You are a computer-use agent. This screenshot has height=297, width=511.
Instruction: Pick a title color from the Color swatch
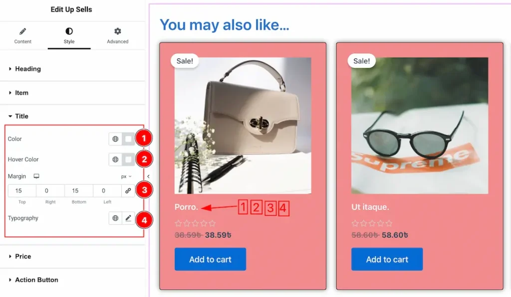pos(128,139)
